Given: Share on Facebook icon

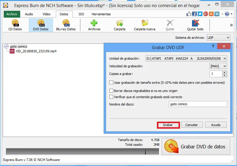Looking at the screenshot, I should tap(194, 14).
